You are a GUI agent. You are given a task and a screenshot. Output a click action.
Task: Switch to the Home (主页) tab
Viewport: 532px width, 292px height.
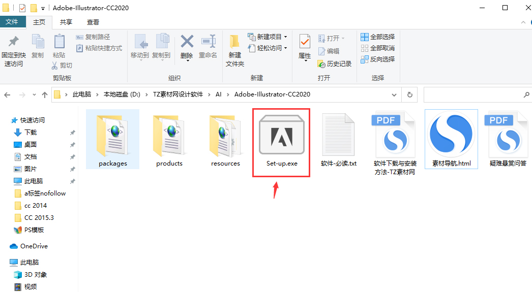click(39, 22)
